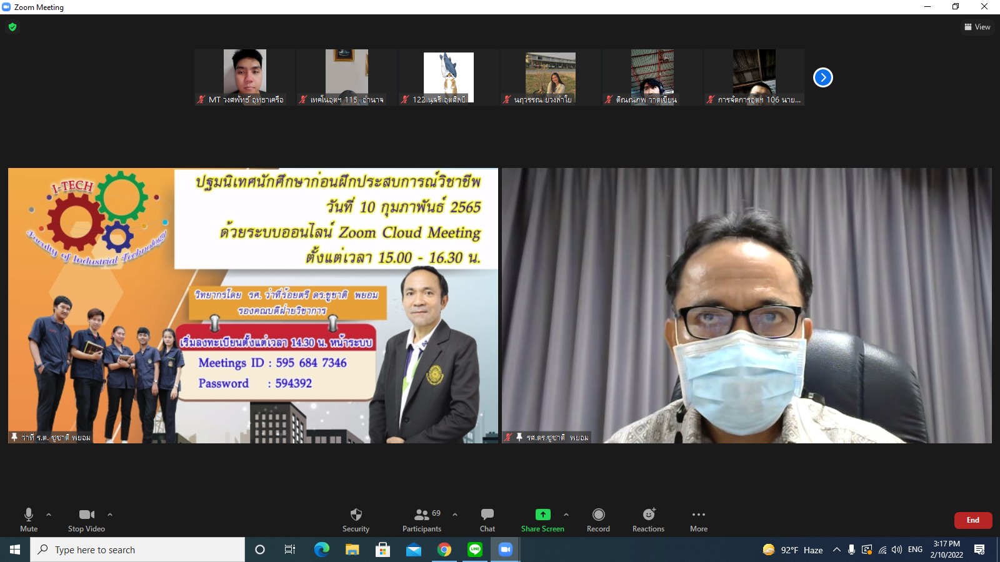Open Task View on the taskbar
The image size is (1000, 562).
290,550
